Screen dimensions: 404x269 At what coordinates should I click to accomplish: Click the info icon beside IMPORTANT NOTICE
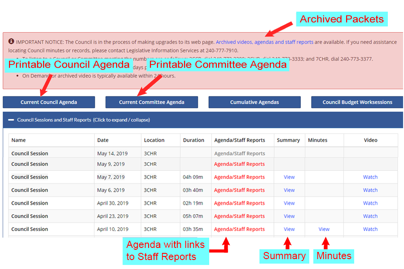coord(11,42)
